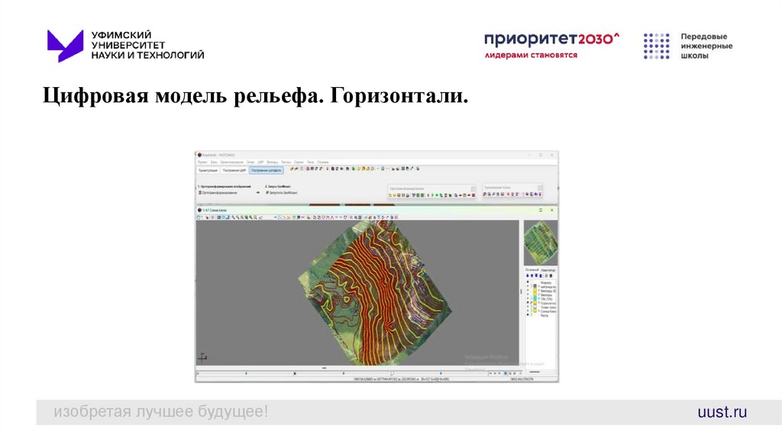Click the Запустить GeoMosaic button
Image resolution: width=782 pixels, height=438 pixels.
[281, 193]
